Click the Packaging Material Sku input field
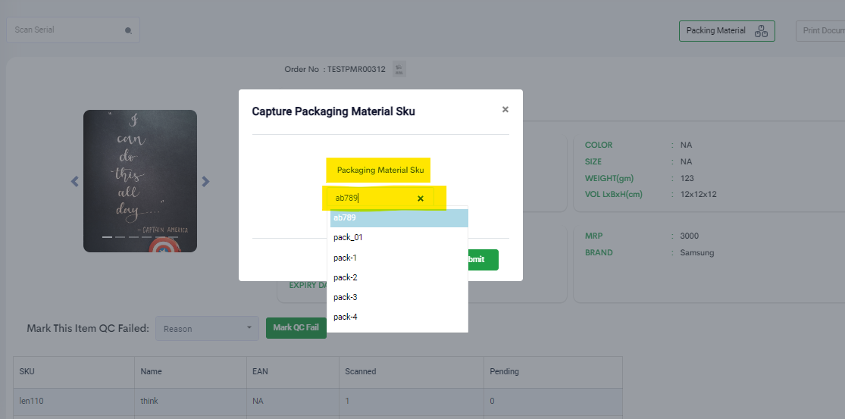Viewport: 845px width, 419px height. coord(380,199)
